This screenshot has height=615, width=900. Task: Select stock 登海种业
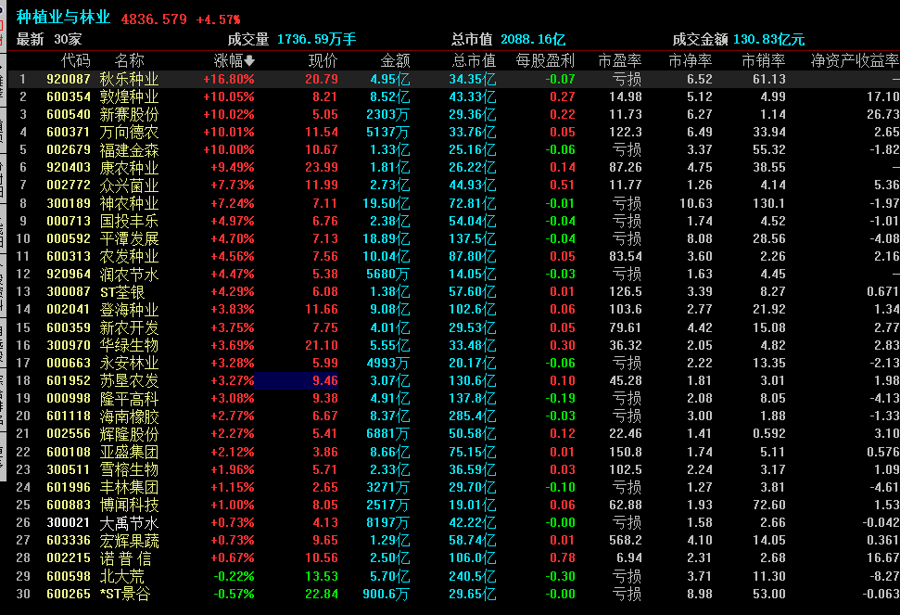click(129, 310)
